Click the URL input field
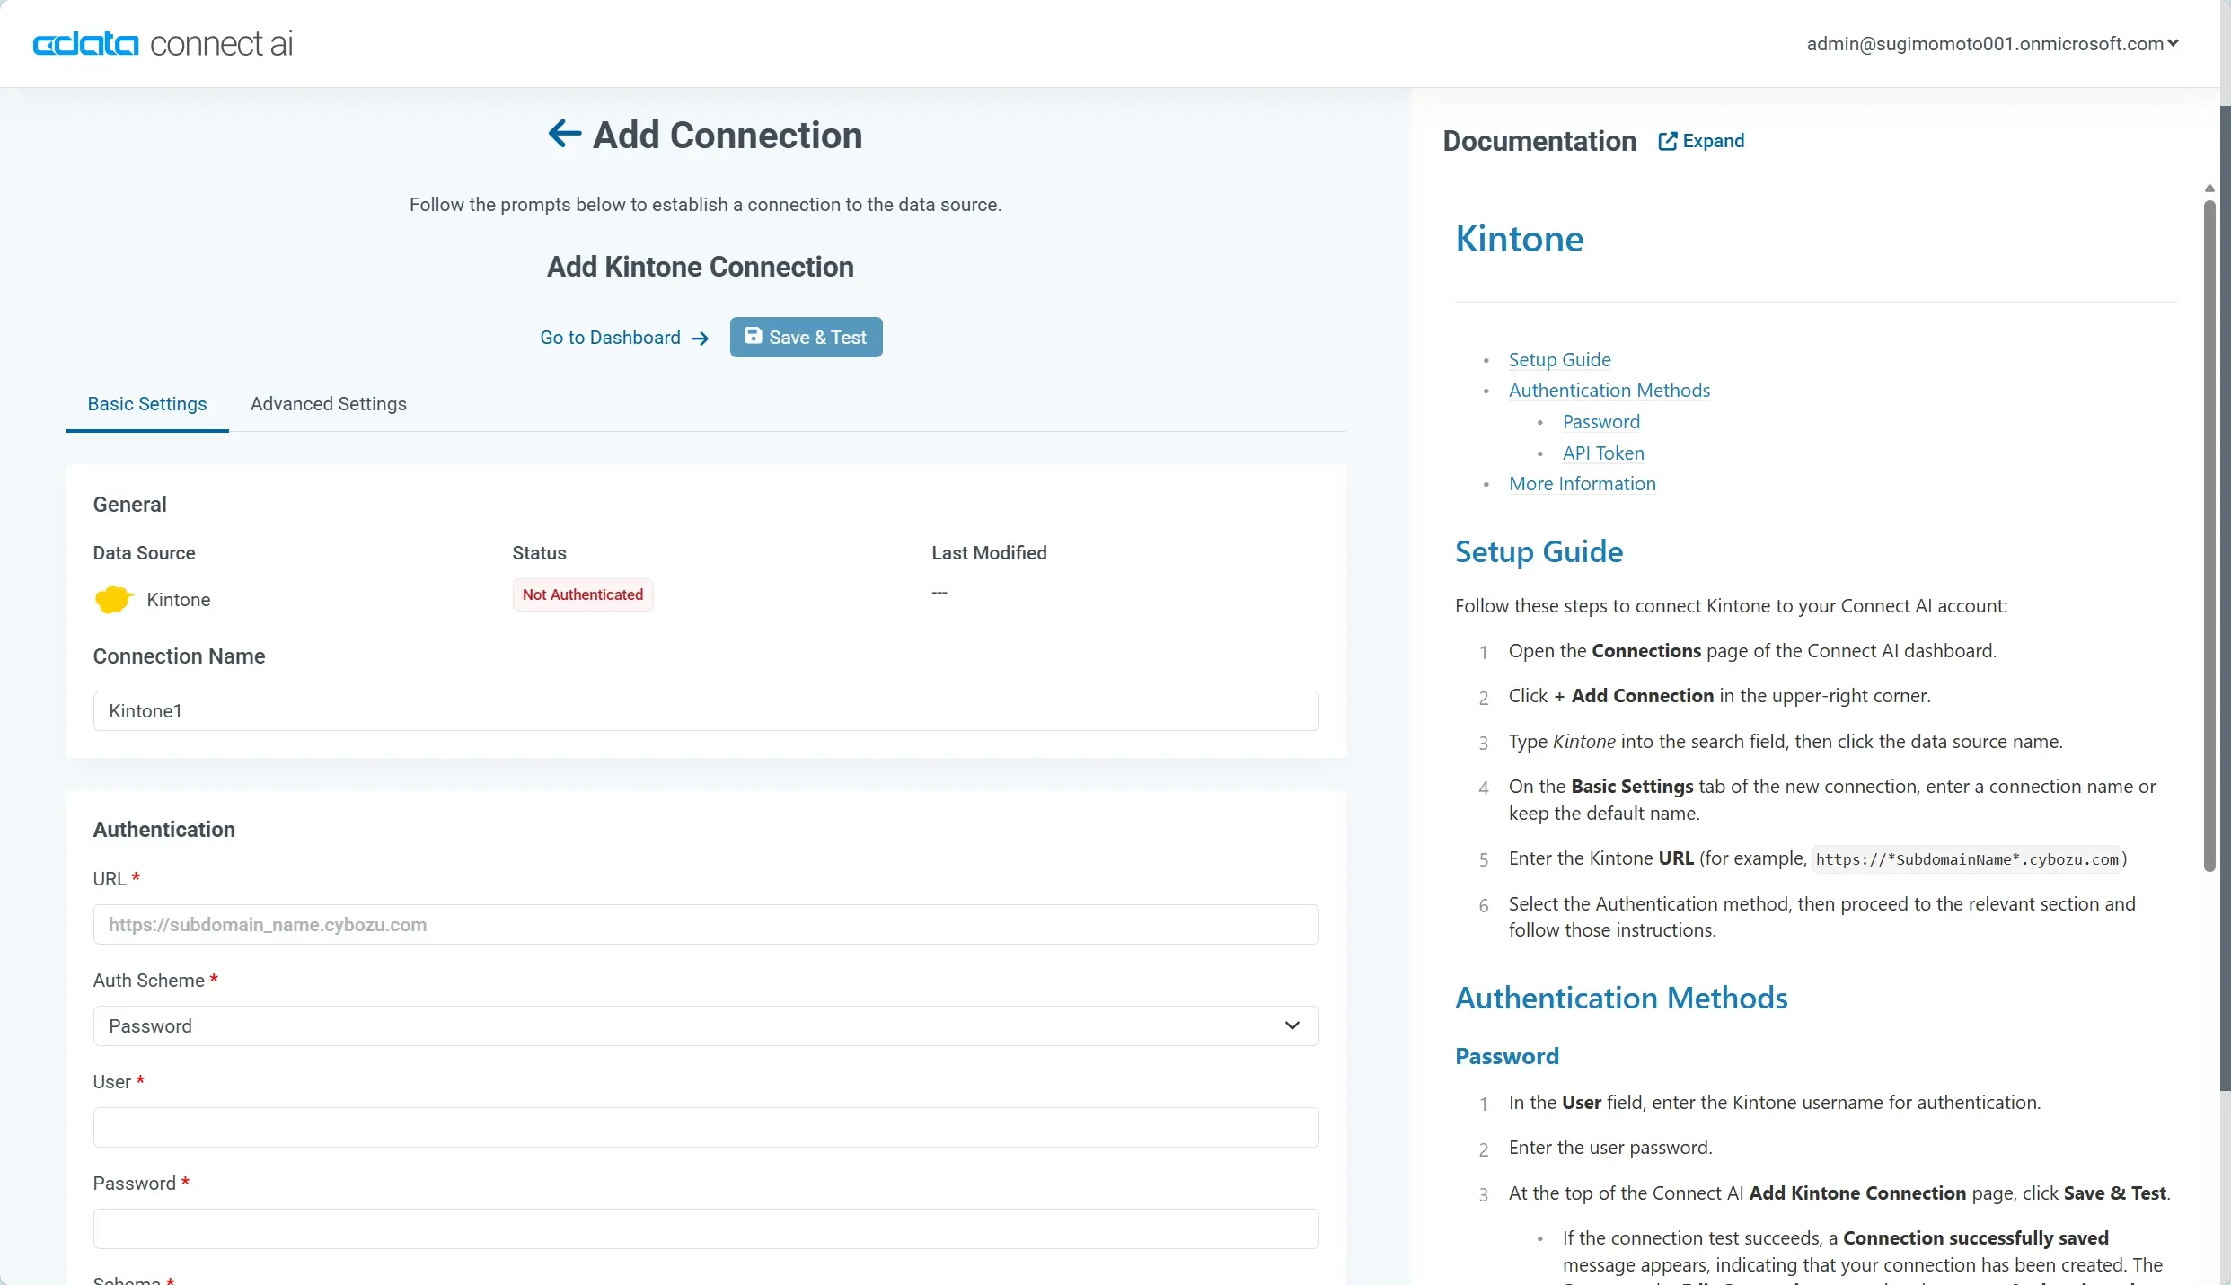The image size is (2231, 1285). (706, 924)
